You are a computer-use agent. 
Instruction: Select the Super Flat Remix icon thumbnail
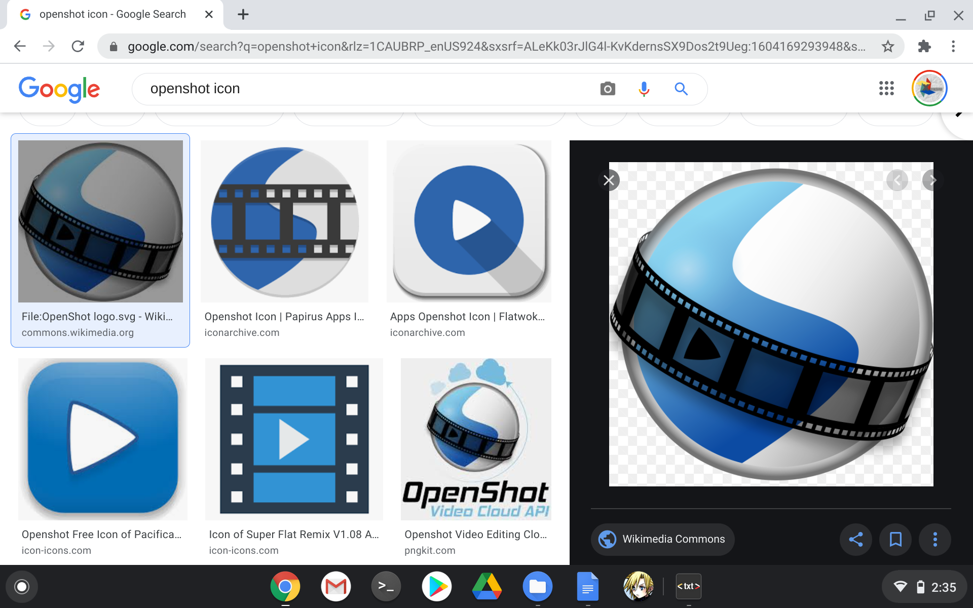click(294, 439)
